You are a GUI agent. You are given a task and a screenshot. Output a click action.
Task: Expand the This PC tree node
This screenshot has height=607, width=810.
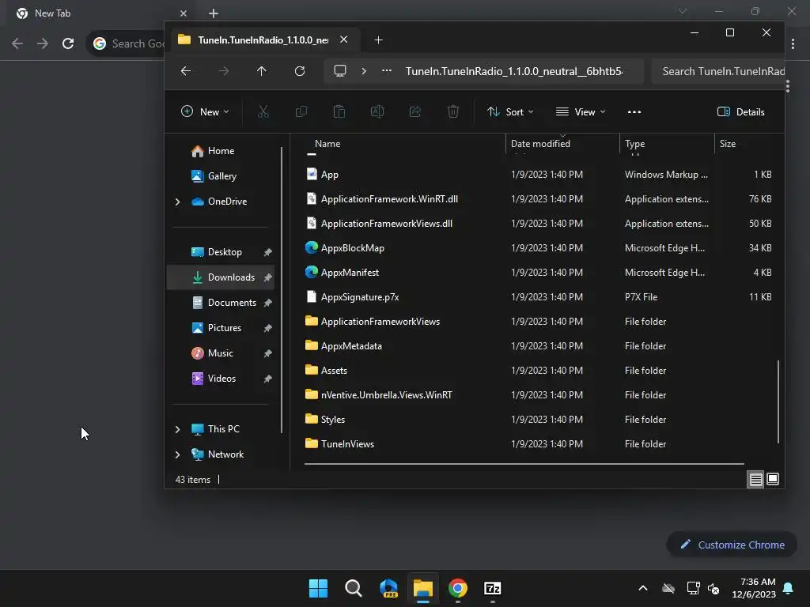click(178, 429)
